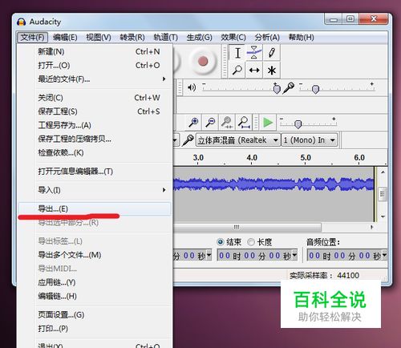Image resolution: width=401 pixels, height=348 pixels.
Task: Click the vertical scrollbar down arrow
Action: click(383, 216)
